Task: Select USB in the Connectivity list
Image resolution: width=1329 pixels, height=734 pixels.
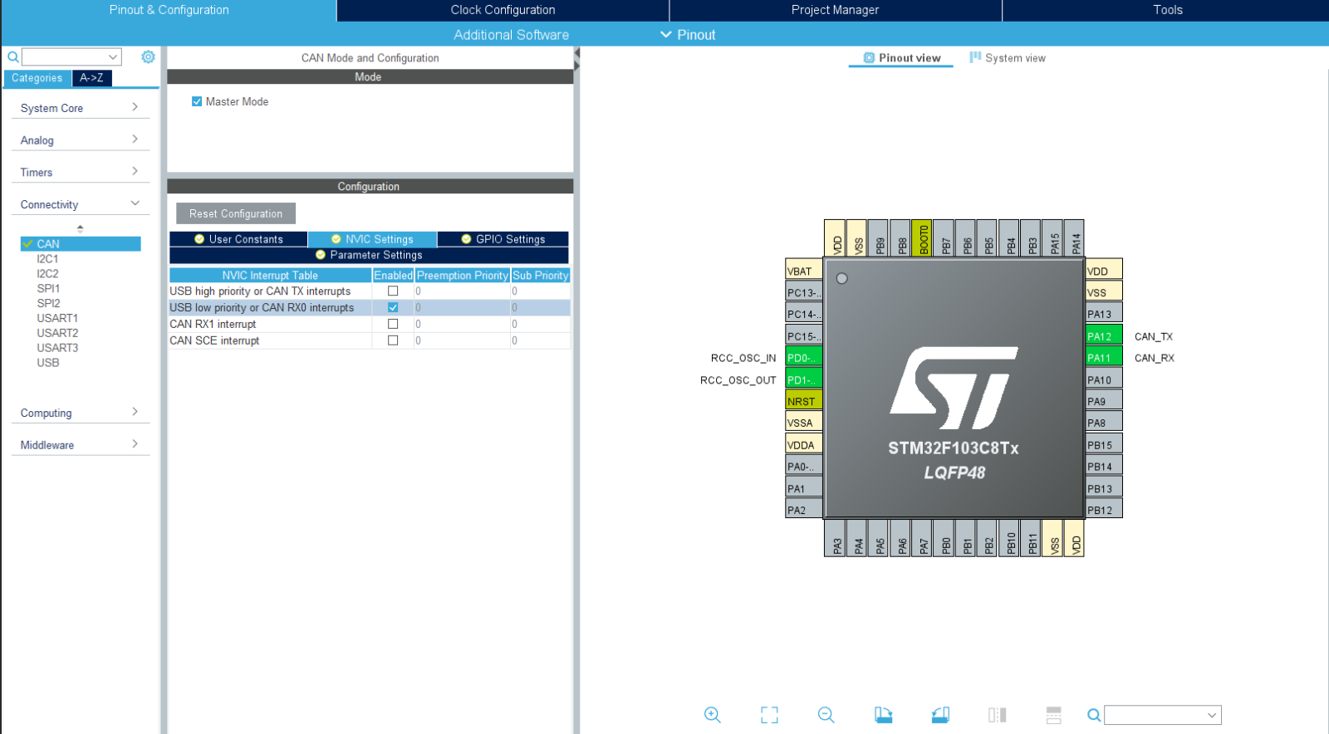Action: [x=48, y=363]
